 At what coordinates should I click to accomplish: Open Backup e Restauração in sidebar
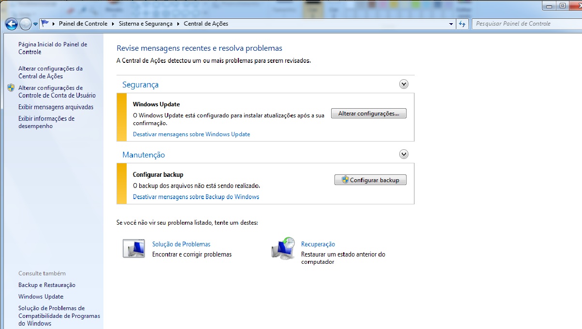(x=47, y=285)
